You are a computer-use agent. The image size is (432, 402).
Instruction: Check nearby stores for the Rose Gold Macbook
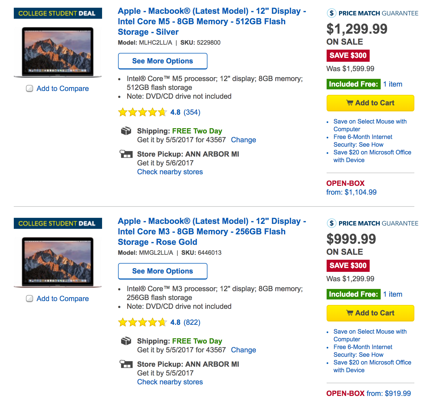(x=170, y=382)
